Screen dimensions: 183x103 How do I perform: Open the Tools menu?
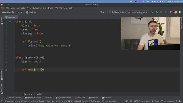[50, 8]
